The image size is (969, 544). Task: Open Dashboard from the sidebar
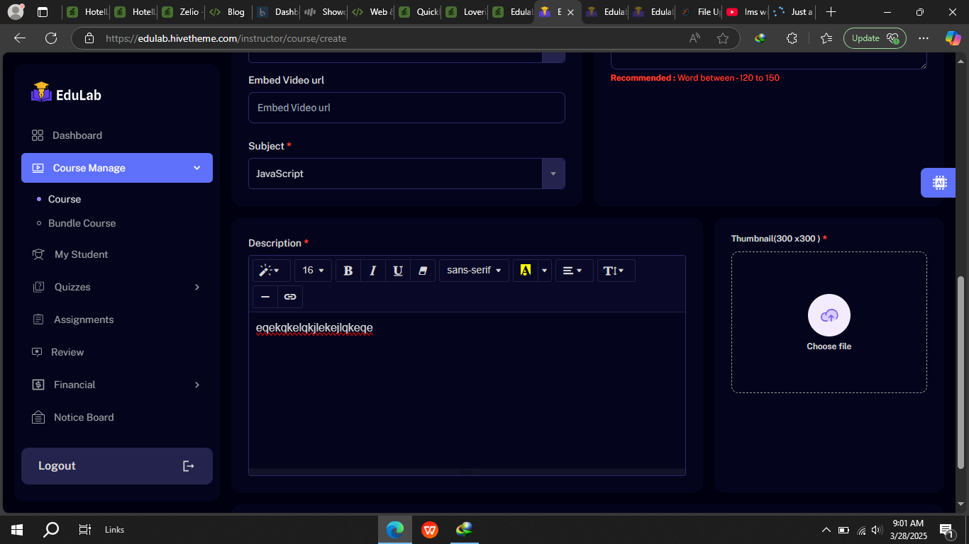77,135
